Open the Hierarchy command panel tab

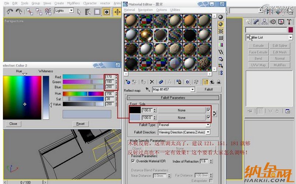[264, 22]
